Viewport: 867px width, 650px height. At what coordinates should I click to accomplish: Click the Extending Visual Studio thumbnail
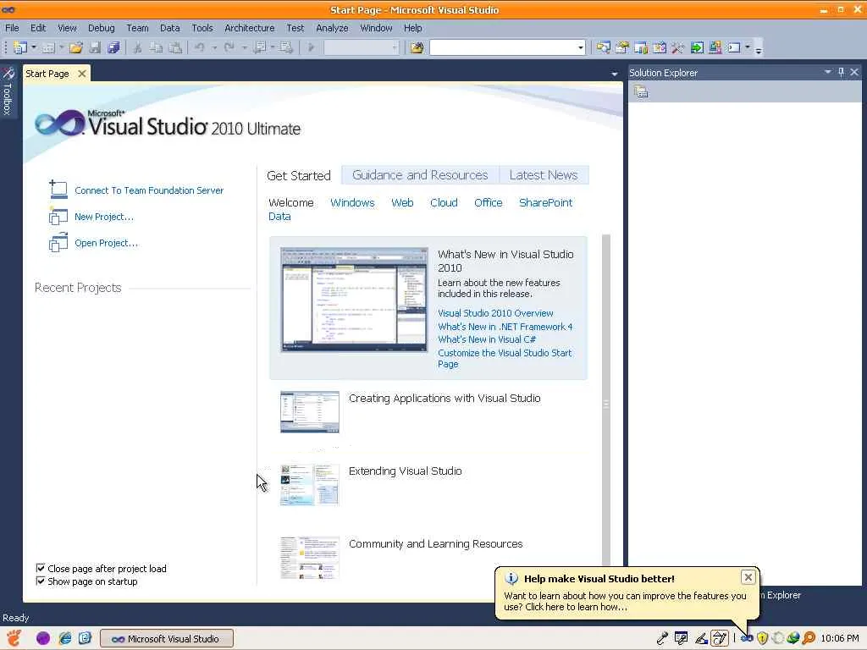310,485
